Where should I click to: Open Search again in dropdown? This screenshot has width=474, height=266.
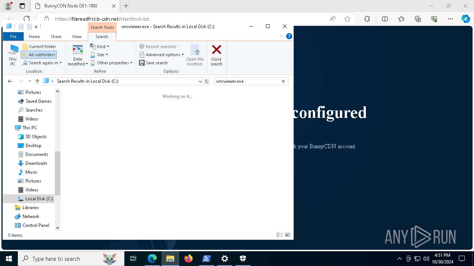coord(42,63)
